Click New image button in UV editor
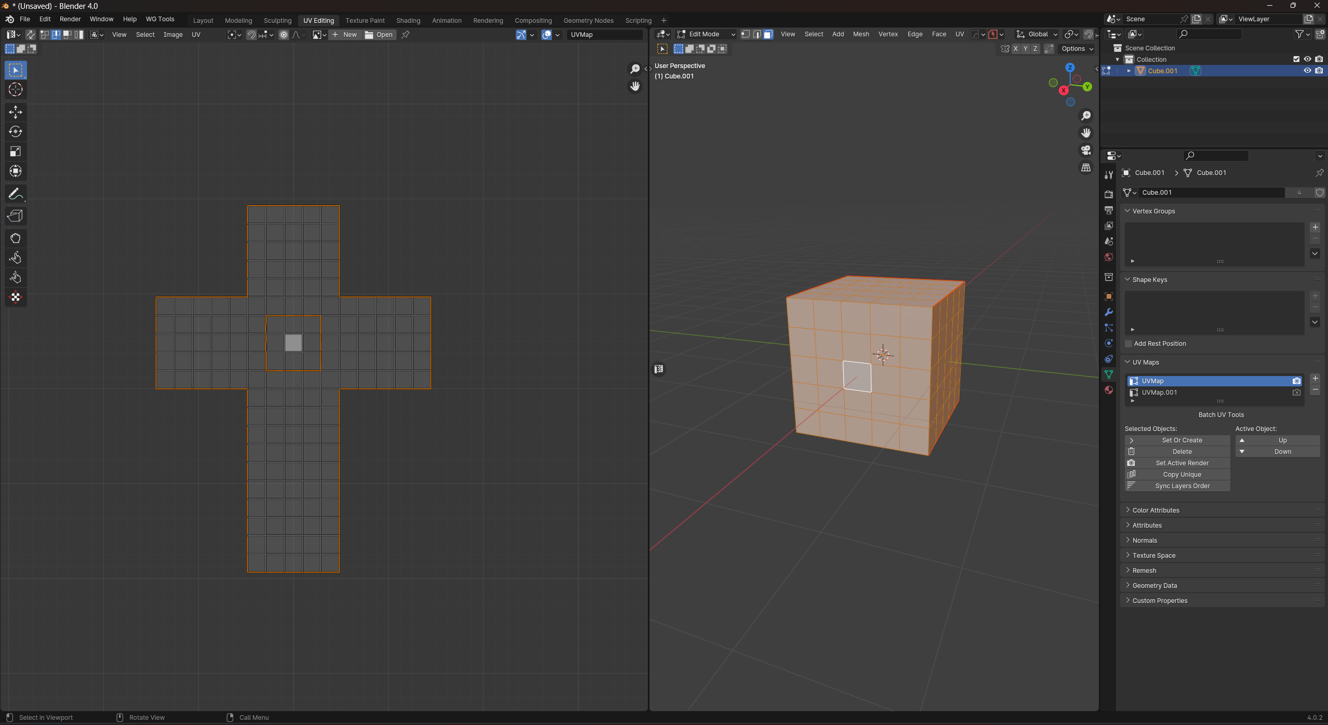Image resolution: width=1328 pixels, height=725 pixels. (345, 35)
